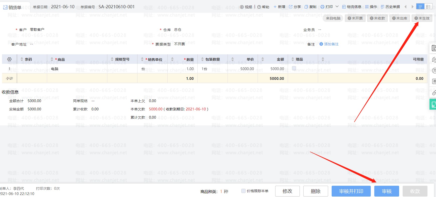Sort the table by 数量 column
436x197 pixels.
click(172, 59)
